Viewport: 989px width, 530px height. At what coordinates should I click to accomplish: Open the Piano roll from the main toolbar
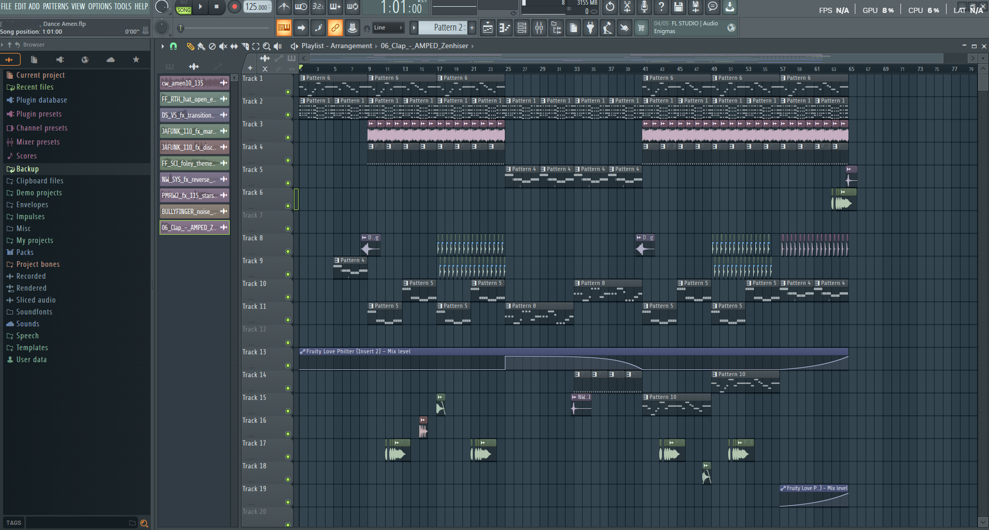504,27
